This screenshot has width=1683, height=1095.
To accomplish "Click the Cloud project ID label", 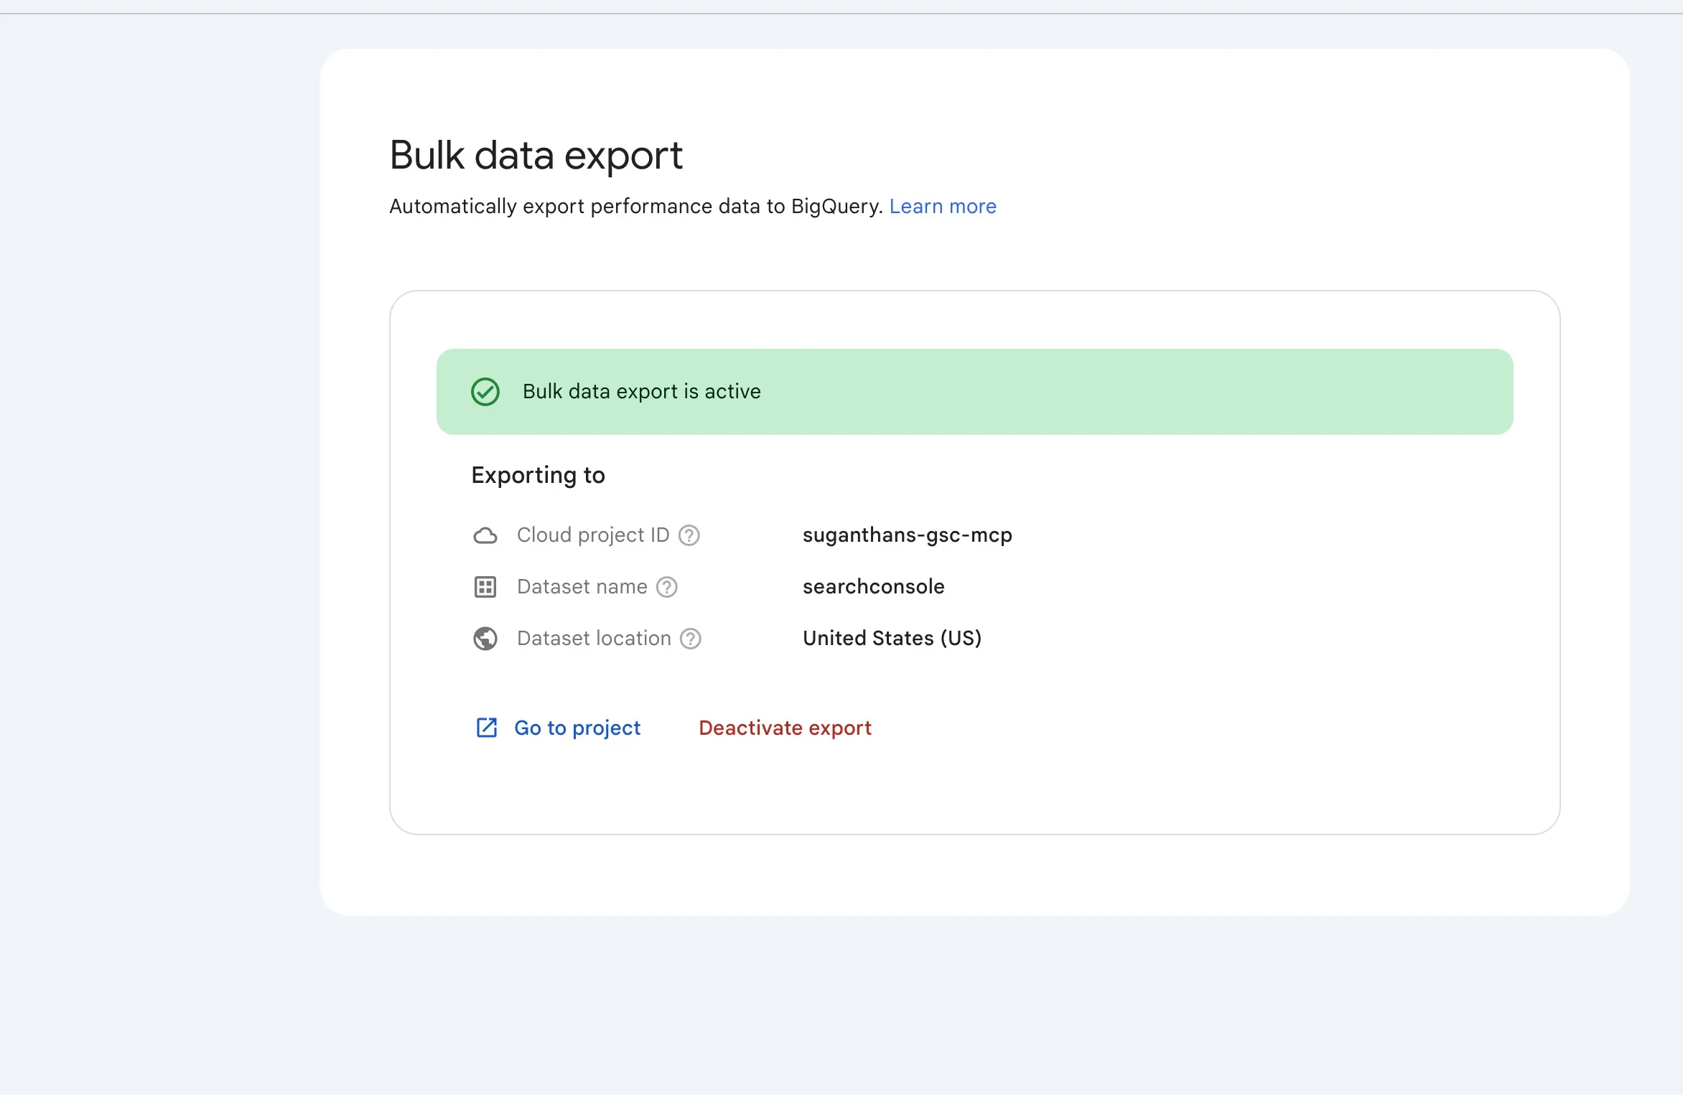I will (593, 535).
